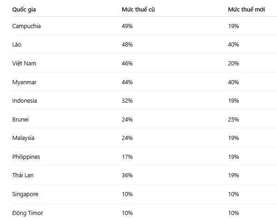Select the Myanmar country cell

click(x=24, y=82)
